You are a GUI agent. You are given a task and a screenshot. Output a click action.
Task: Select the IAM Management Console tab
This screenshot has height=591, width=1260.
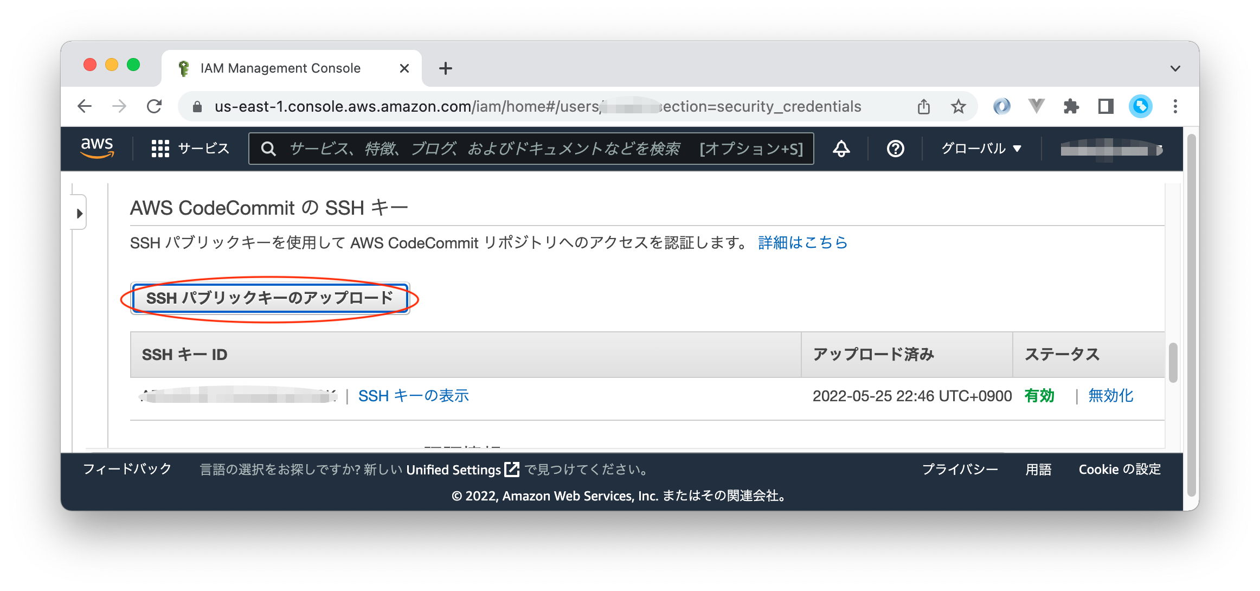click(x=280, y=68)
